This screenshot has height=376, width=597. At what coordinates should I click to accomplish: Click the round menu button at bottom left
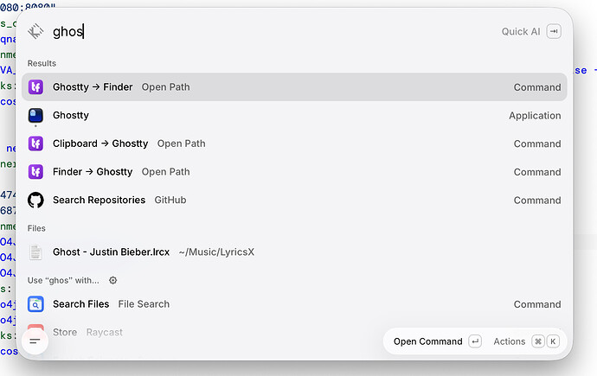35,341
